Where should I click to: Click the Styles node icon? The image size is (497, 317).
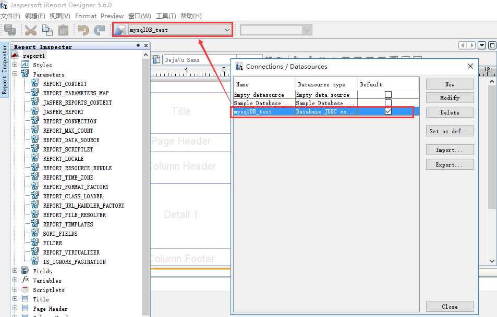pos(25,65)
